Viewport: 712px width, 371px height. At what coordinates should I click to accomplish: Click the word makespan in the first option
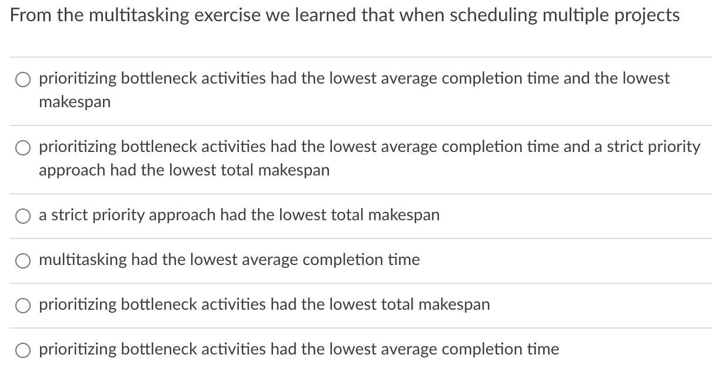point(75,102)
